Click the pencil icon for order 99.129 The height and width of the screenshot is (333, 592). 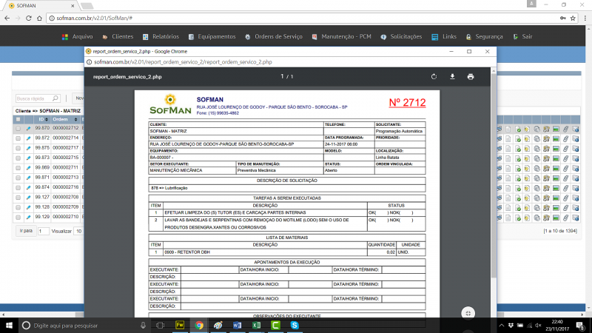pyautogui.click(x=29, y=217)
